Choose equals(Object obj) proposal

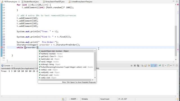tap(66, 51)
